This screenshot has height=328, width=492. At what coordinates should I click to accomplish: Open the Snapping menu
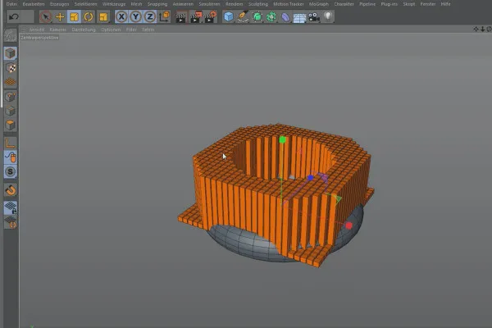tap(157, 4)
